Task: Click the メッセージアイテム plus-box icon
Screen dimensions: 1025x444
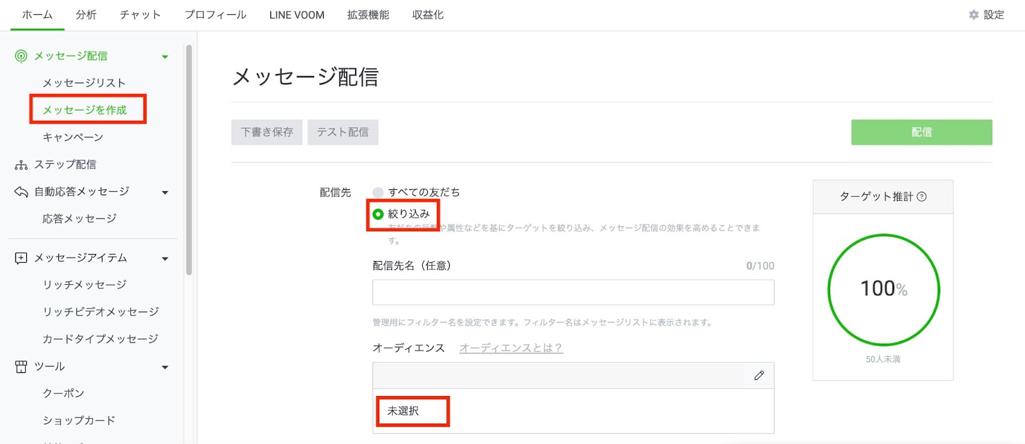Action: 21,258
